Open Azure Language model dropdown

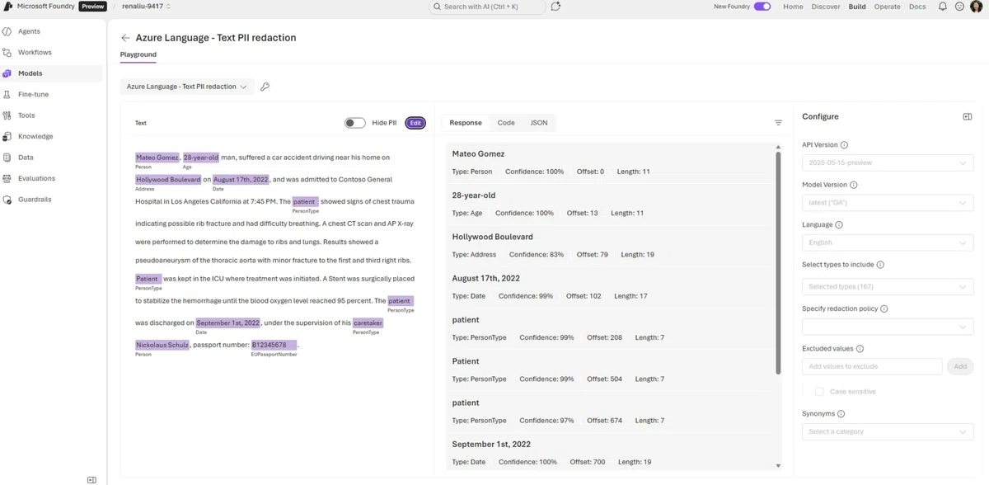point(187,87)
